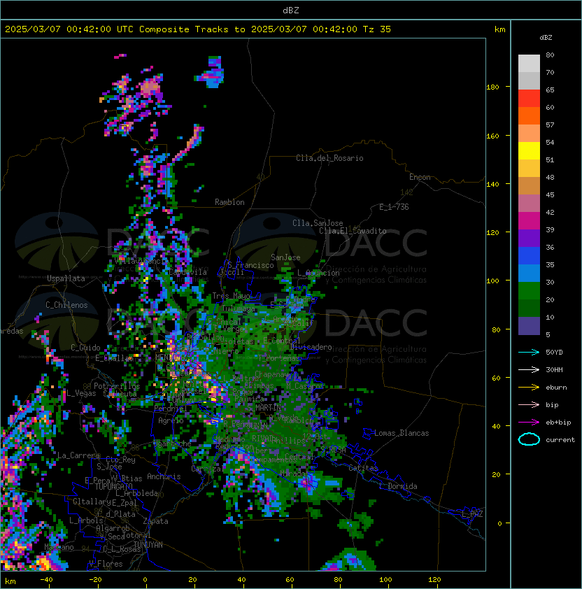
Task: Click the 'Cila.SanJose' map label
Action: coord(318,223)
